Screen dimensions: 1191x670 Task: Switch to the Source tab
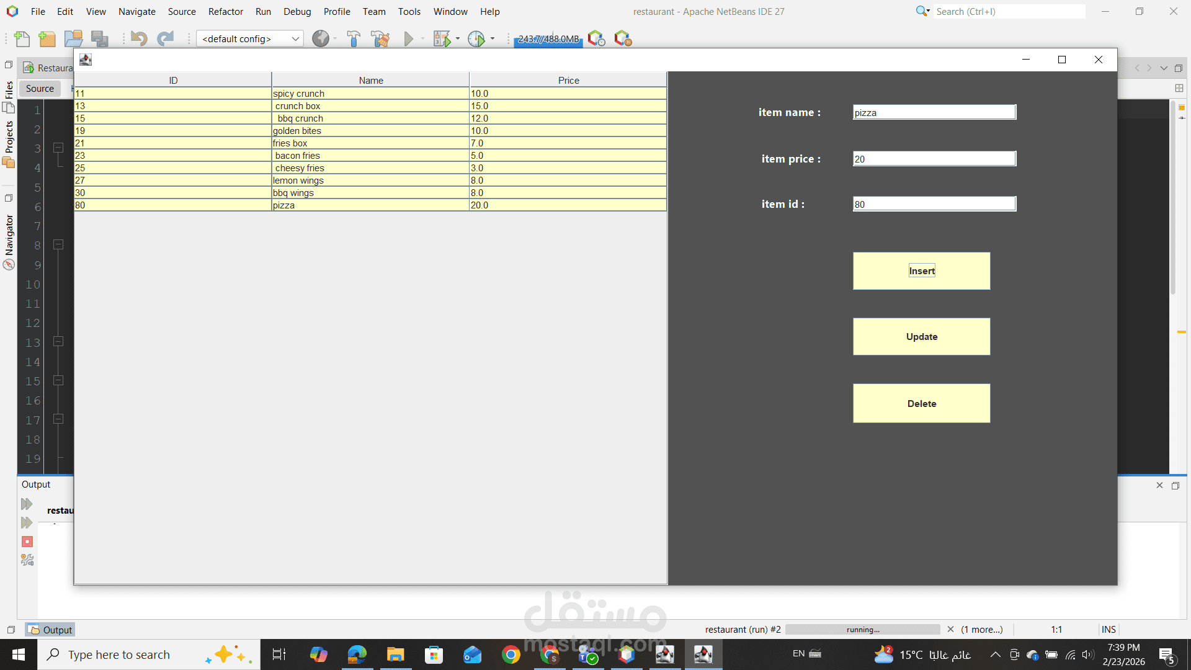tap(39, 88)
